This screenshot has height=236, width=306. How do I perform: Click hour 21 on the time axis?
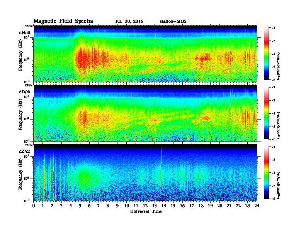(229, 206)
